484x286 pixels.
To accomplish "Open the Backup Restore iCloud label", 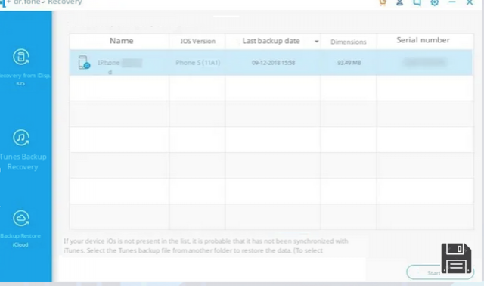I will pyautogui.click(x=20, y=240).
